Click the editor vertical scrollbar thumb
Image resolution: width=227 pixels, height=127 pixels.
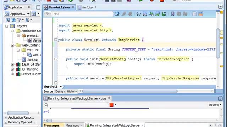pyautogui.click(x=218, y=43)
